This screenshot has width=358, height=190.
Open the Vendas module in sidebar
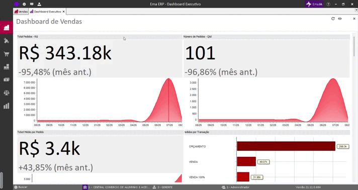tap(7, 28)
